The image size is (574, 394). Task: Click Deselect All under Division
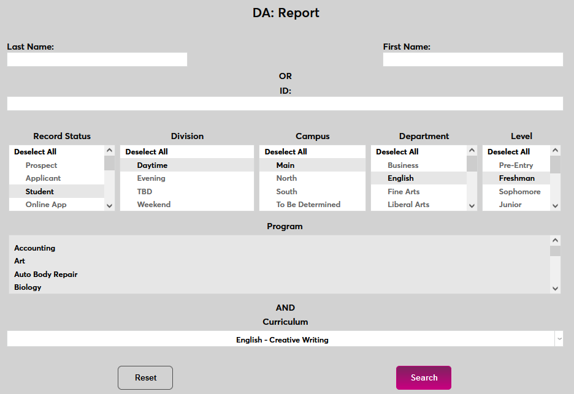[147, 152]
